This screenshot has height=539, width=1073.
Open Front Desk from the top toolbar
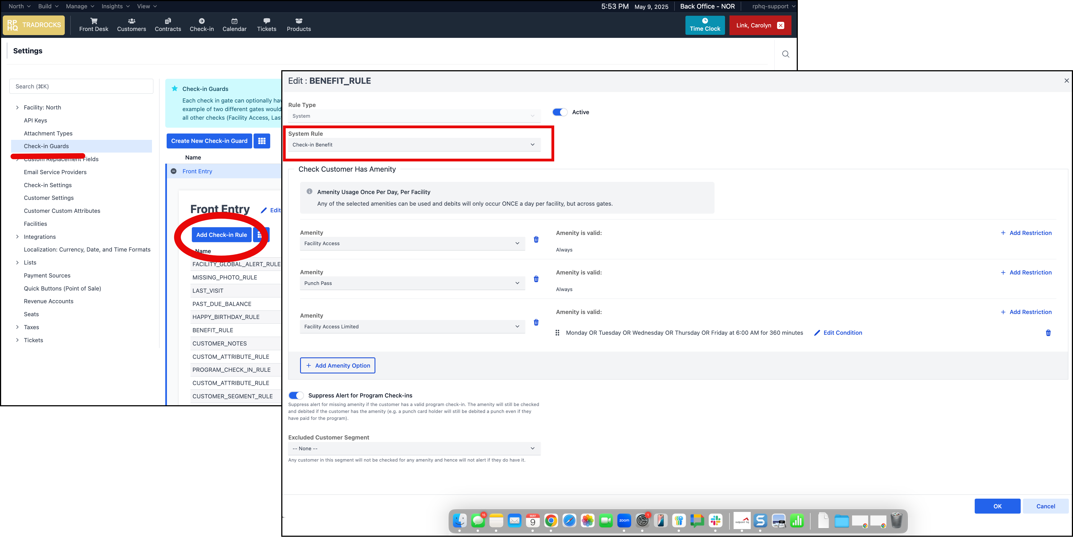[93, 25]
